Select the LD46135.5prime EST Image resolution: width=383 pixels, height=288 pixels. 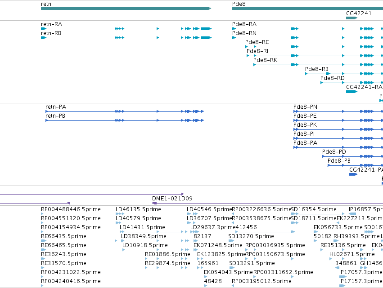coord(120,214)
